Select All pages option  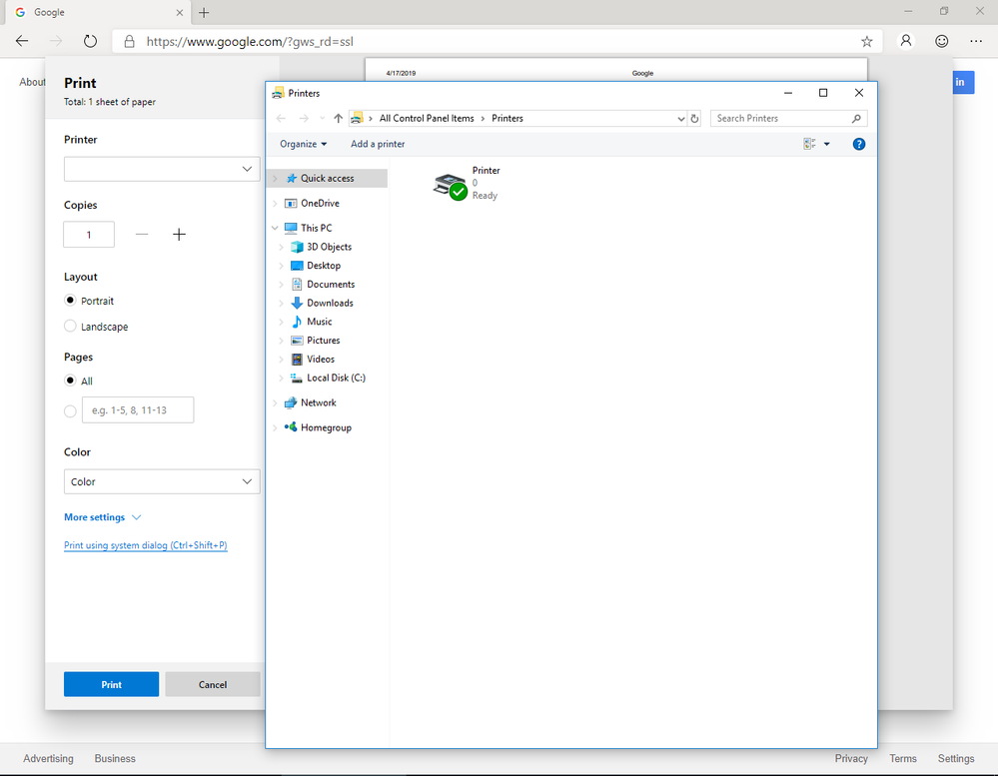coord(70,381)
